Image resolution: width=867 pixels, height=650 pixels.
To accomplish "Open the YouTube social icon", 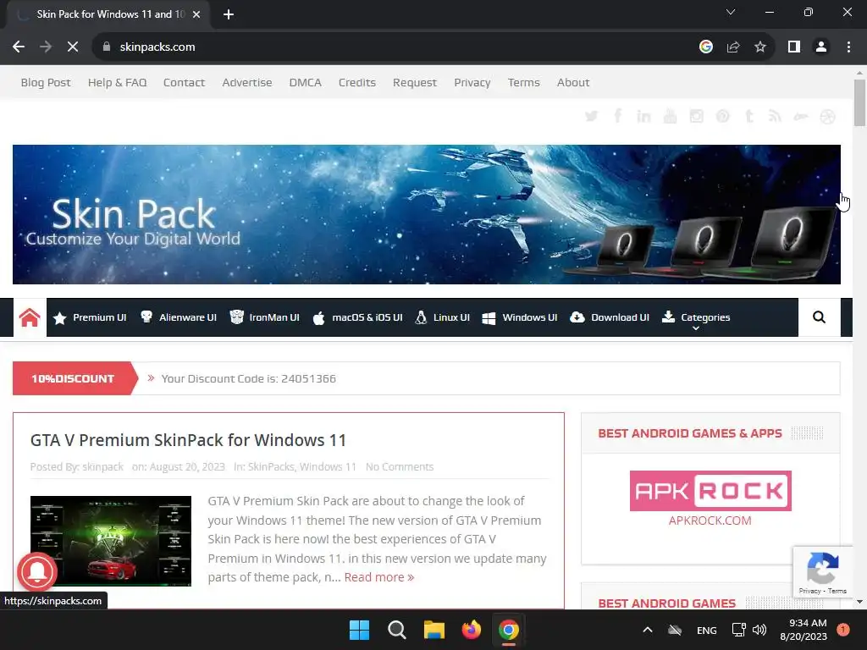I will click(671, 116).
